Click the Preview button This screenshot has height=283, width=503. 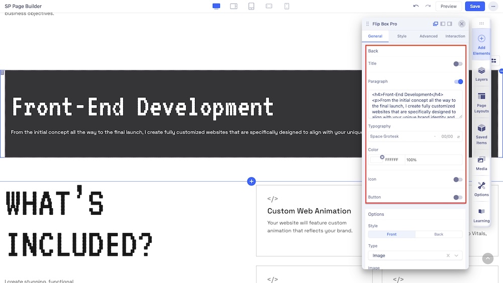pos(448,6)
